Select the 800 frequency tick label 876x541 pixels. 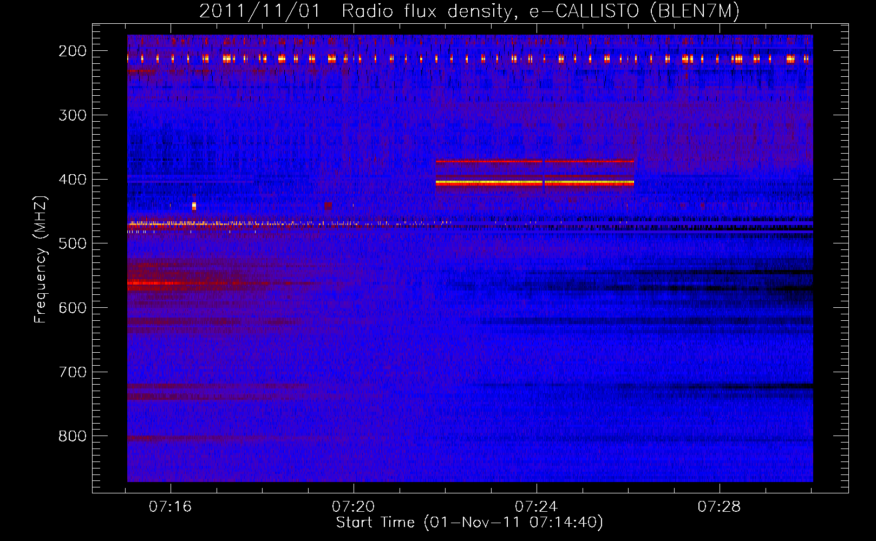pos(73,436)
